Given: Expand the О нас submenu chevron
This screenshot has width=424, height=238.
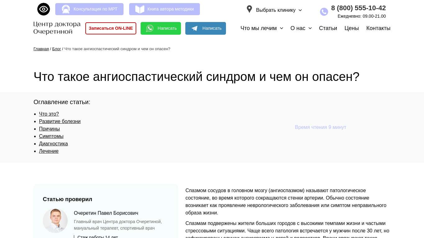Looking at the screenshot, I should tap(310, 28).
